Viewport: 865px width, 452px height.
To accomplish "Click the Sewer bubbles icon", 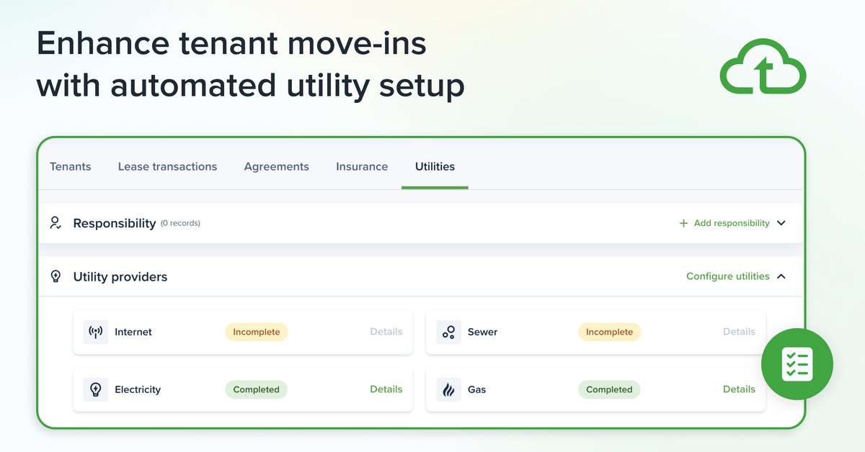I will (448, 332).
